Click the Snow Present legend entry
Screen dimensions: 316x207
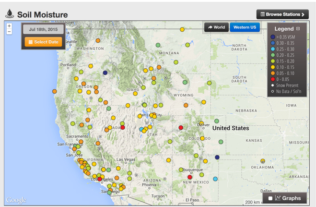click(287, 85)
